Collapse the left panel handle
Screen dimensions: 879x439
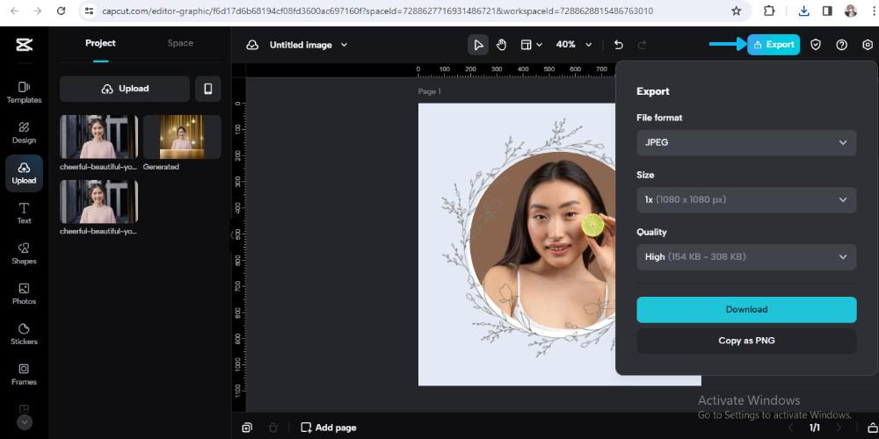(x=232, y=235)
